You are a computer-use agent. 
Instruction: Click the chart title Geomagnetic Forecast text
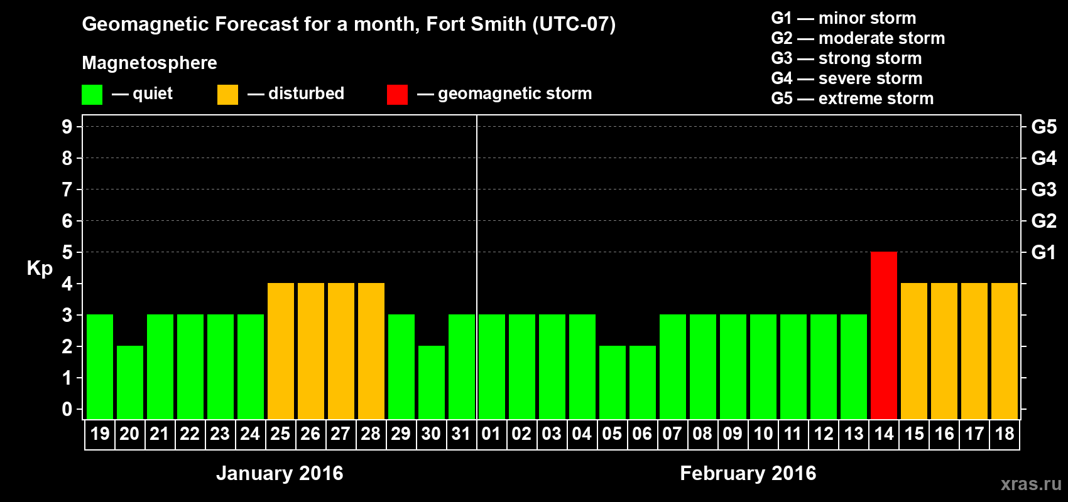coord(349,24)
